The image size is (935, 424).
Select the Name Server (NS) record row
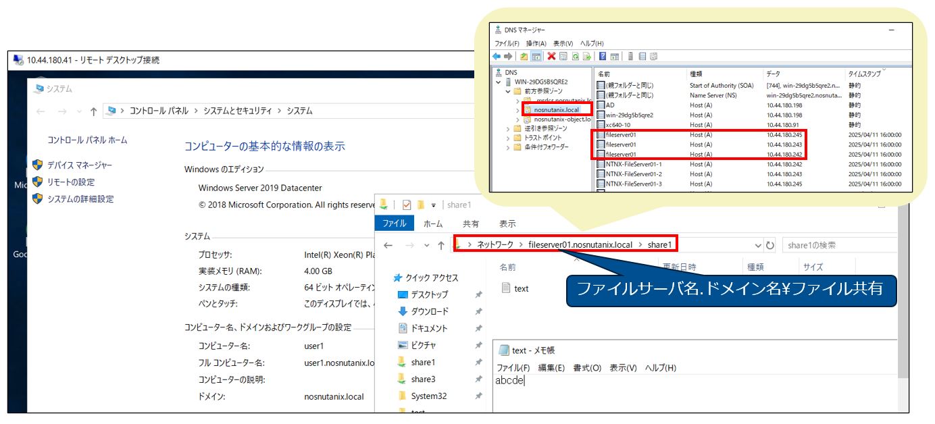point(750,95)
